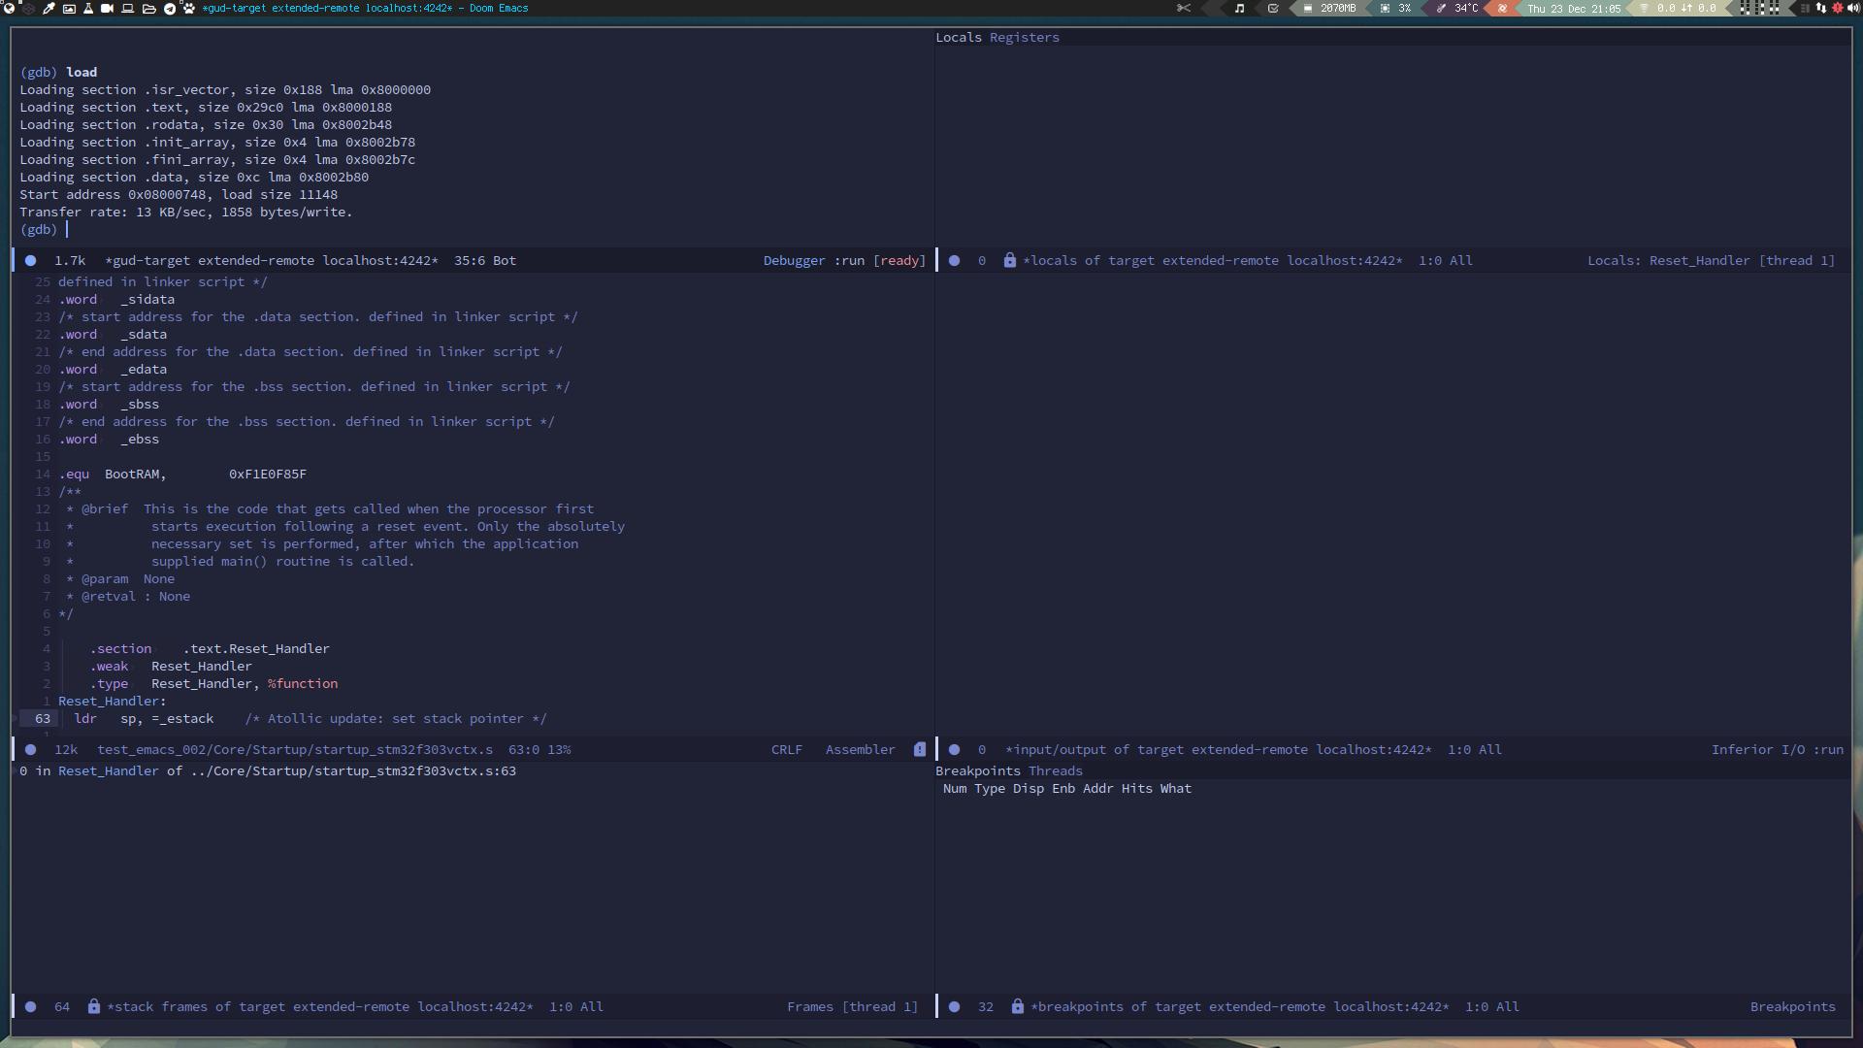Click the window title 'Doom Emacs' in top bar

click(499, 8)
